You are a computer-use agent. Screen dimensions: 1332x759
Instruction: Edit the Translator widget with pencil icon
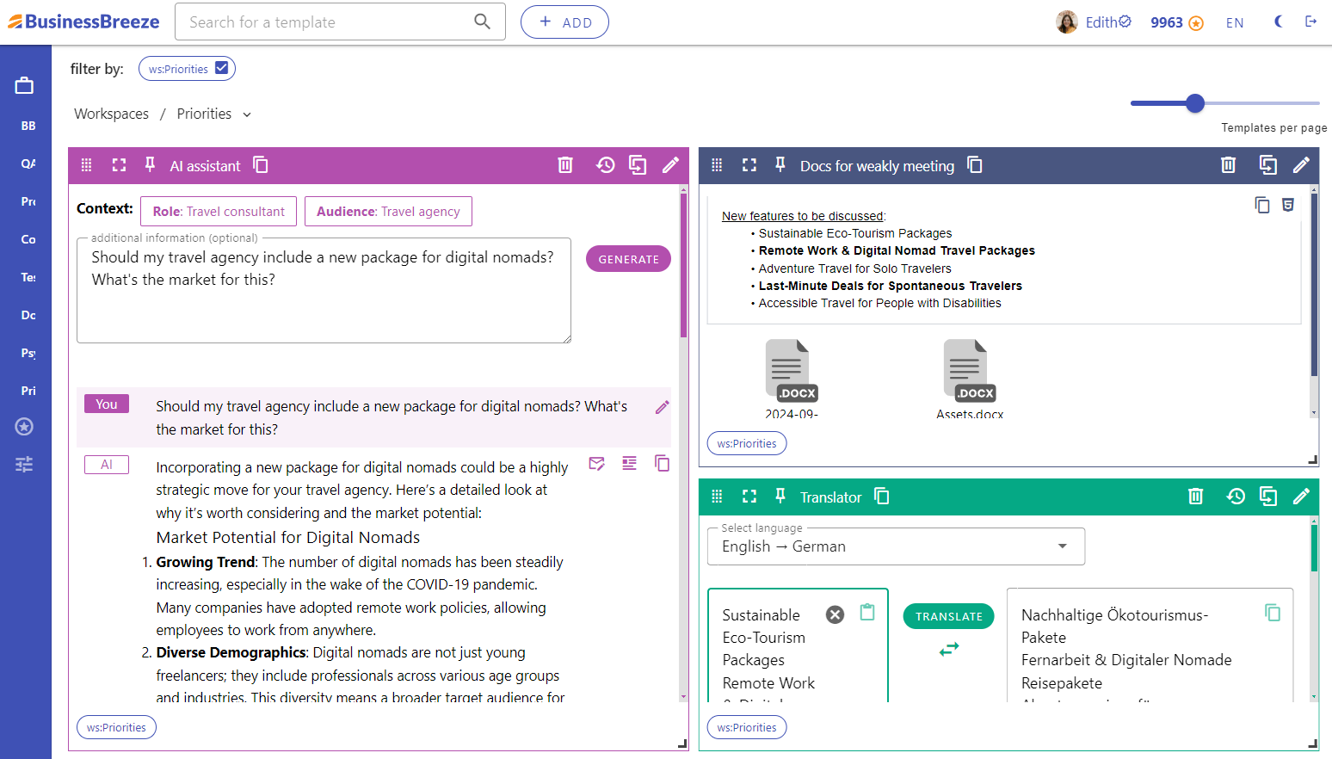[x=1301, y=496]
